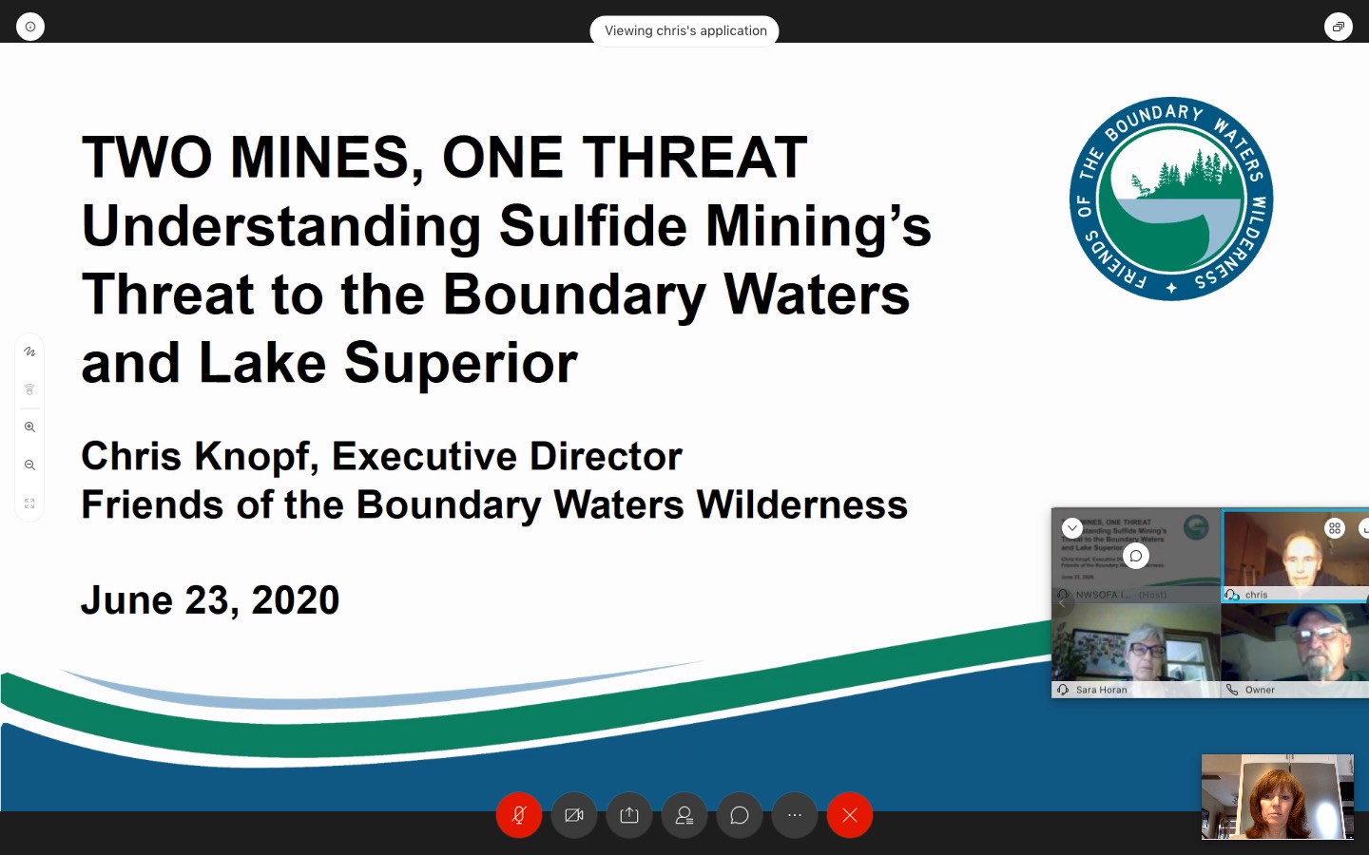The height and width of the screenshot is (855, 1369).
Task: Open the participants panel
Action: [x=684, y=815]
